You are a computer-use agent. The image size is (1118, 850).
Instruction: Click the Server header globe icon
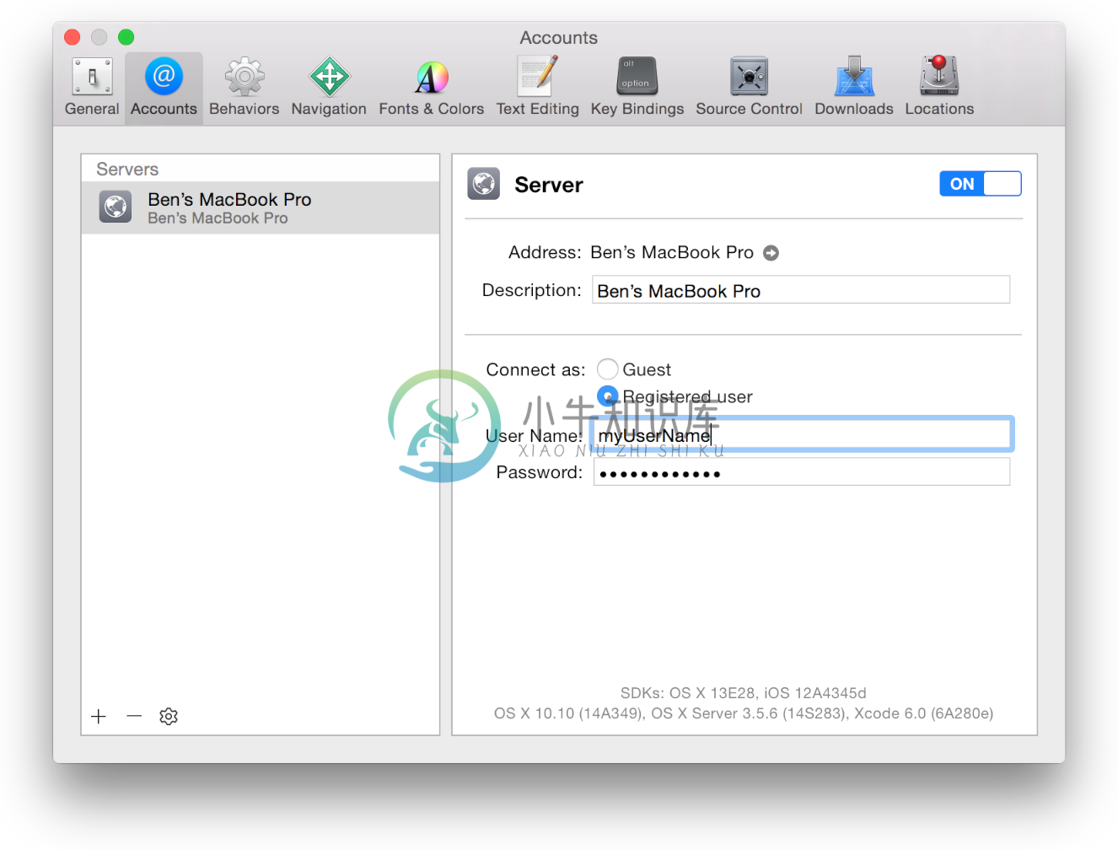[484, 184]
